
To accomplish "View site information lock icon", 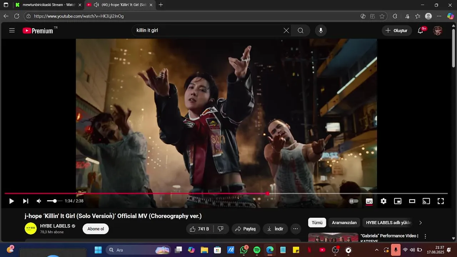I will click(x=29, y=16).
